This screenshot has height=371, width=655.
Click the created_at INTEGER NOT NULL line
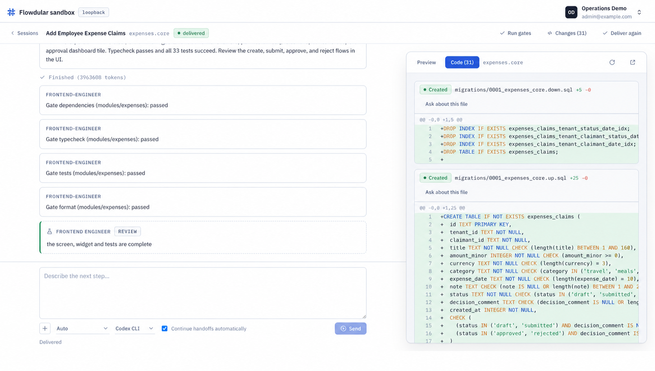click(x=527, y=310)
